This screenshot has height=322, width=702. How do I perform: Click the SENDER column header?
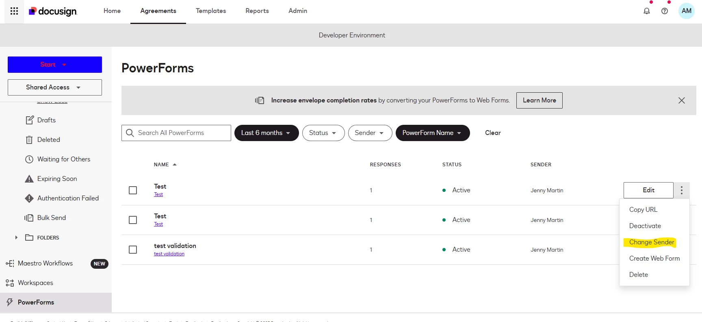click(541, 165)
